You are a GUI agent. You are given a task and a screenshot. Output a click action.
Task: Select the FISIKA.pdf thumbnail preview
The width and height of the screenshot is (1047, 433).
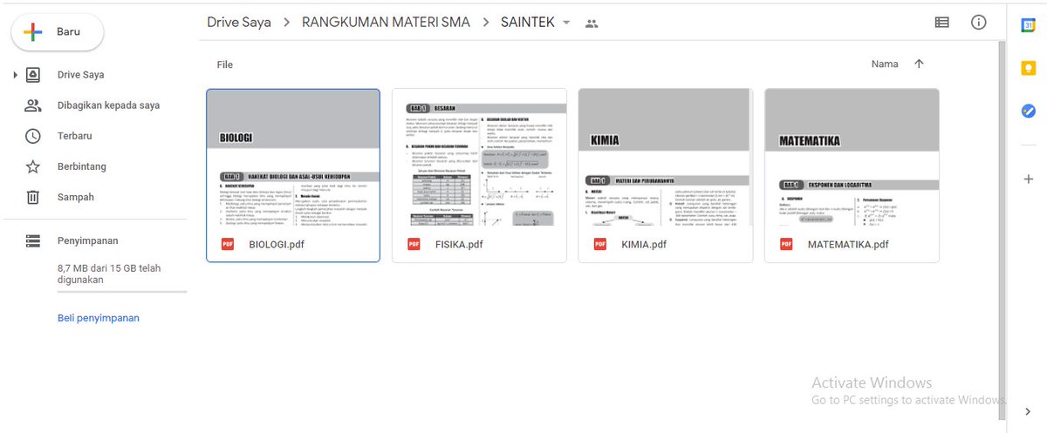[479, 158]
